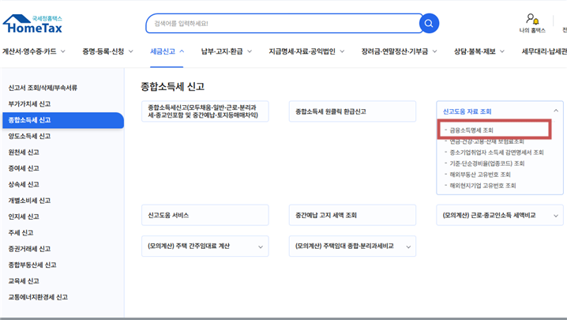This screenshot has width=567, height=320.
Task: Collapse the 신고도움 자료 조회 panel
Action: [556, 111]
